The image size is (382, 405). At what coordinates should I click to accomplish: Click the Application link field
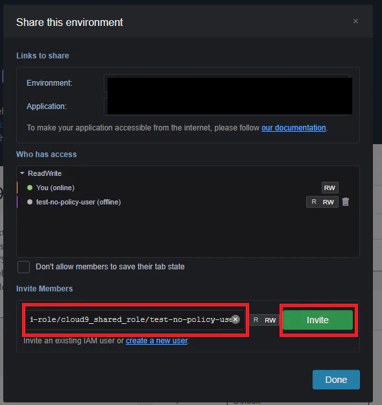[226, 106]
